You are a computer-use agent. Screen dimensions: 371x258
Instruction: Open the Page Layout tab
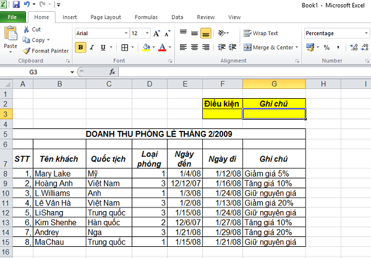tap(106, 18)
